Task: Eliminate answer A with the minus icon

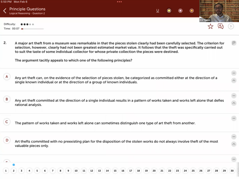Action: click(234, 73)
